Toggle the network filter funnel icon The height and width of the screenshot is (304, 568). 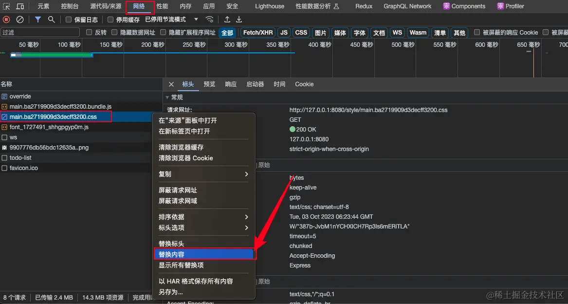pyautogui.click(x=37, y=19)
